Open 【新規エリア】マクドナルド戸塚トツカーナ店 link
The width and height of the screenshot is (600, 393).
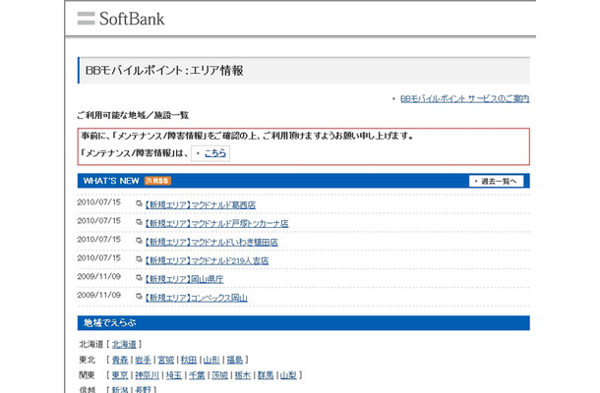216,223
